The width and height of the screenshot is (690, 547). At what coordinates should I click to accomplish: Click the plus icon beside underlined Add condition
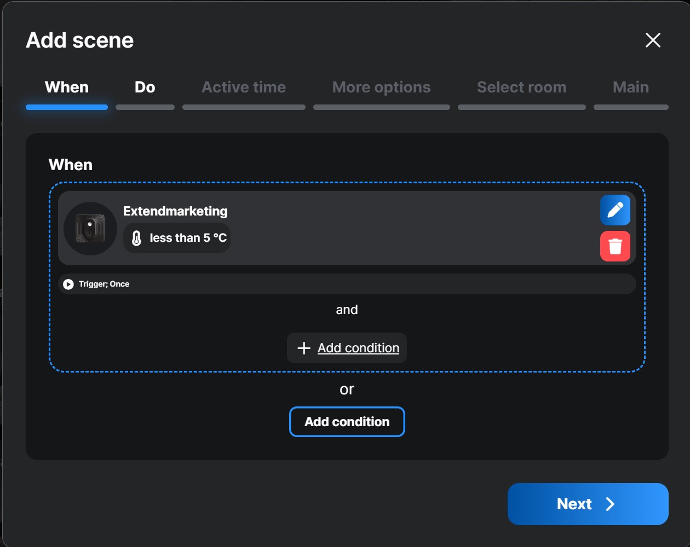[x=303, y=348]
